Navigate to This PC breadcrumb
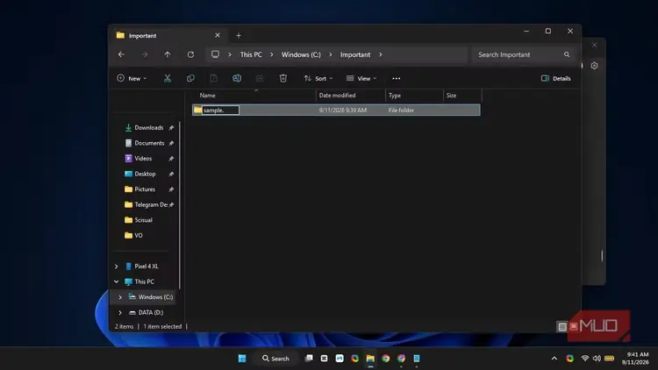658x370 pixels. tap(251, 54)
